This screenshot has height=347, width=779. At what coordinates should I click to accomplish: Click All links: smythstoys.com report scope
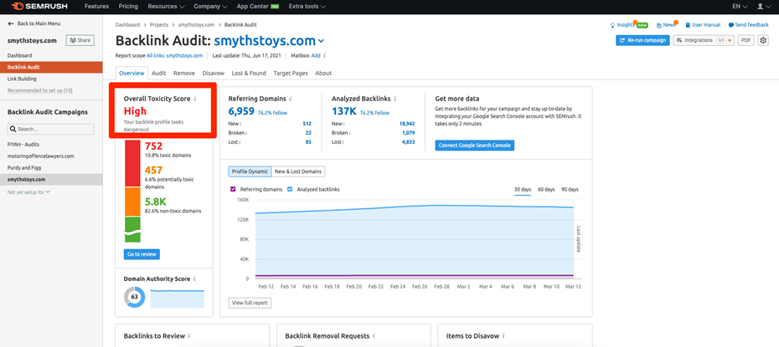coord(174,55)
